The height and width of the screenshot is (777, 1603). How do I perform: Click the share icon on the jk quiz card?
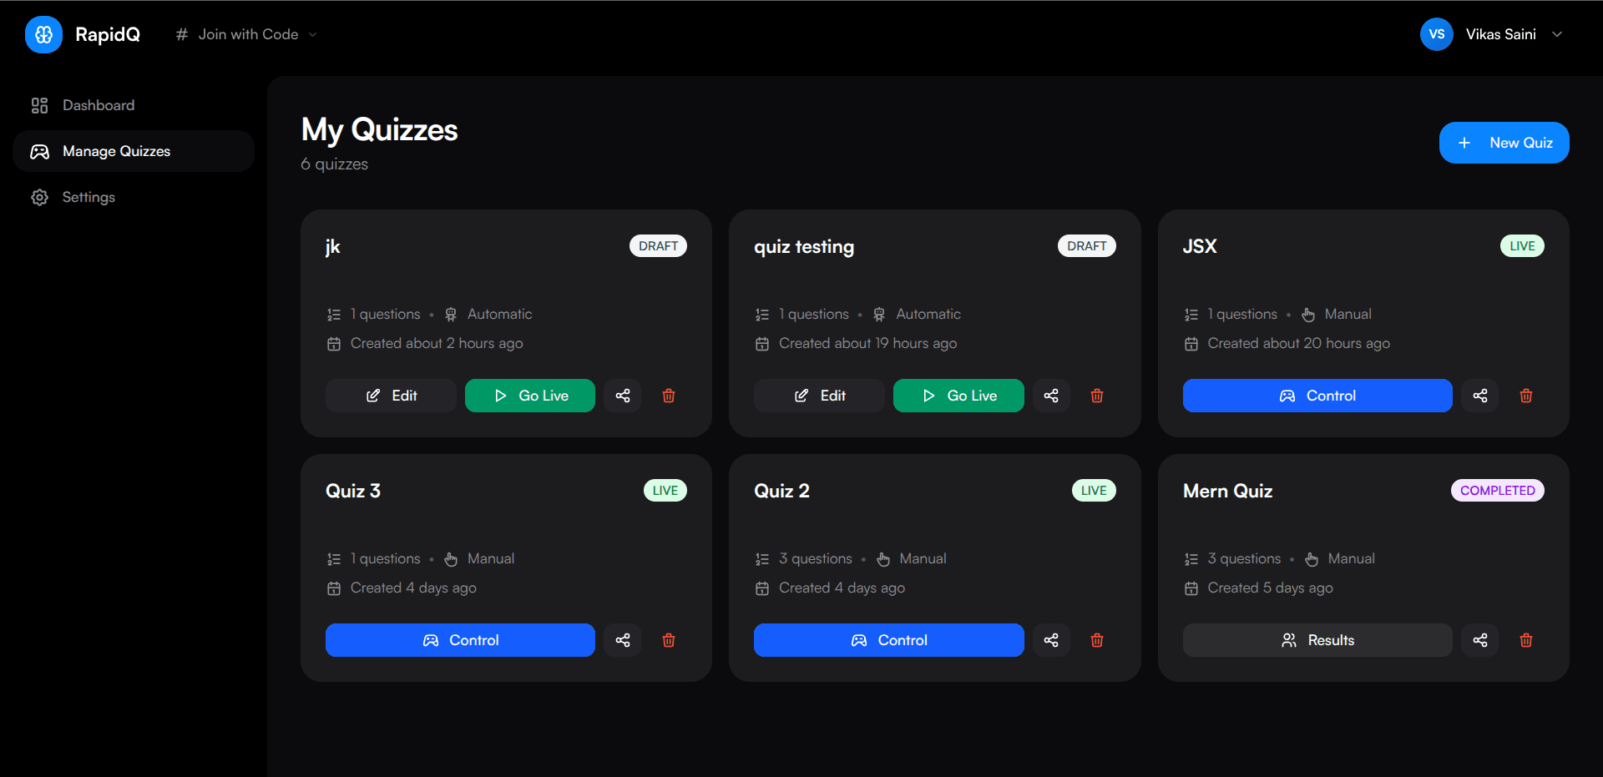(x=622, y=396)
